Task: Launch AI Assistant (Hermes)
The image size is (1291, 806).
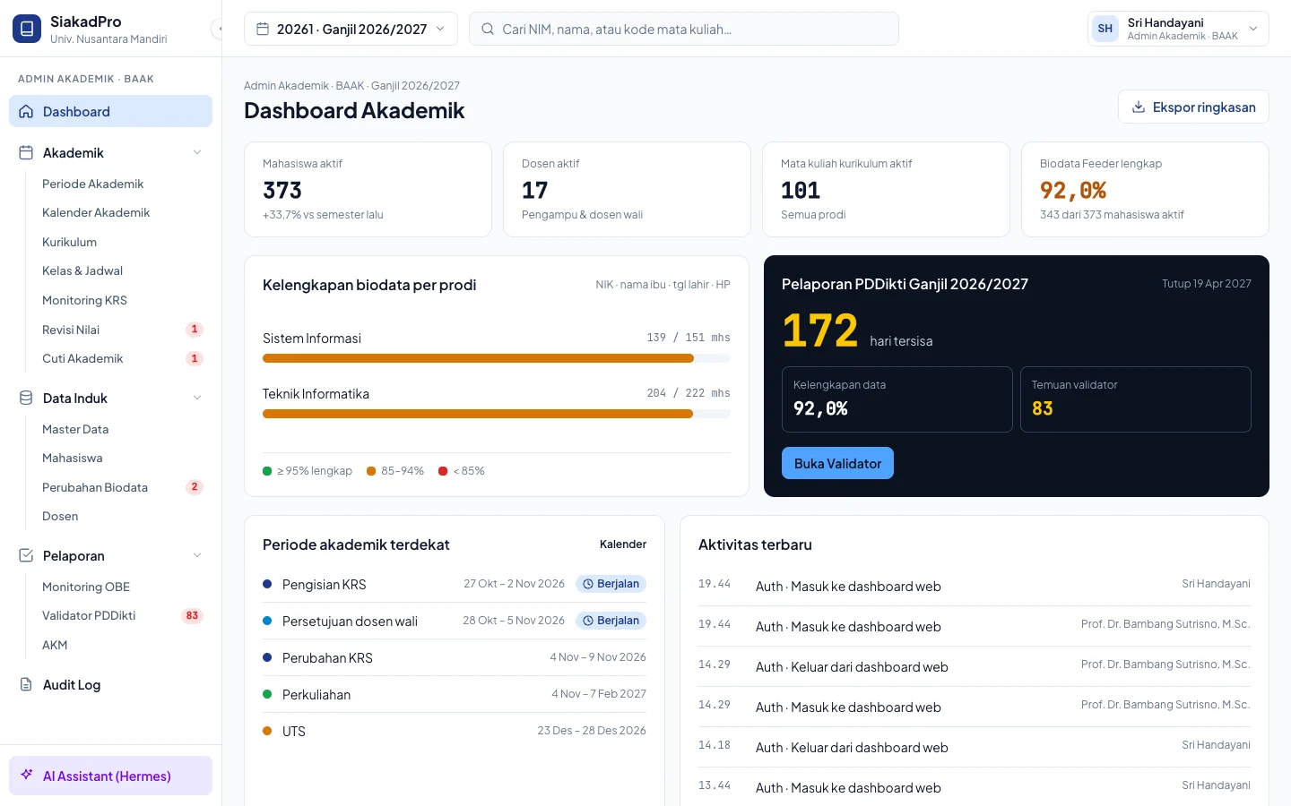Action: [x=110, y=776]
